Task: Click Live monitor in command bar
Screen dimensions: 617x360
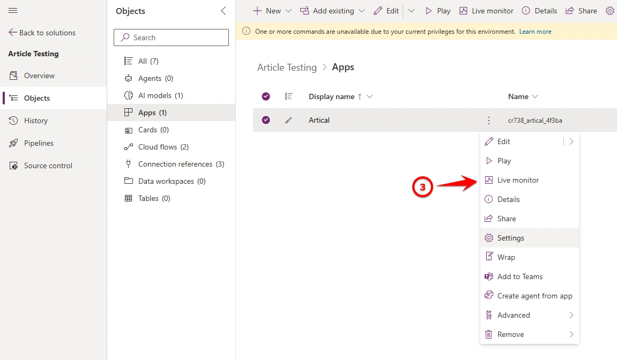Action: pyautogui.click(x=486, y=11)
